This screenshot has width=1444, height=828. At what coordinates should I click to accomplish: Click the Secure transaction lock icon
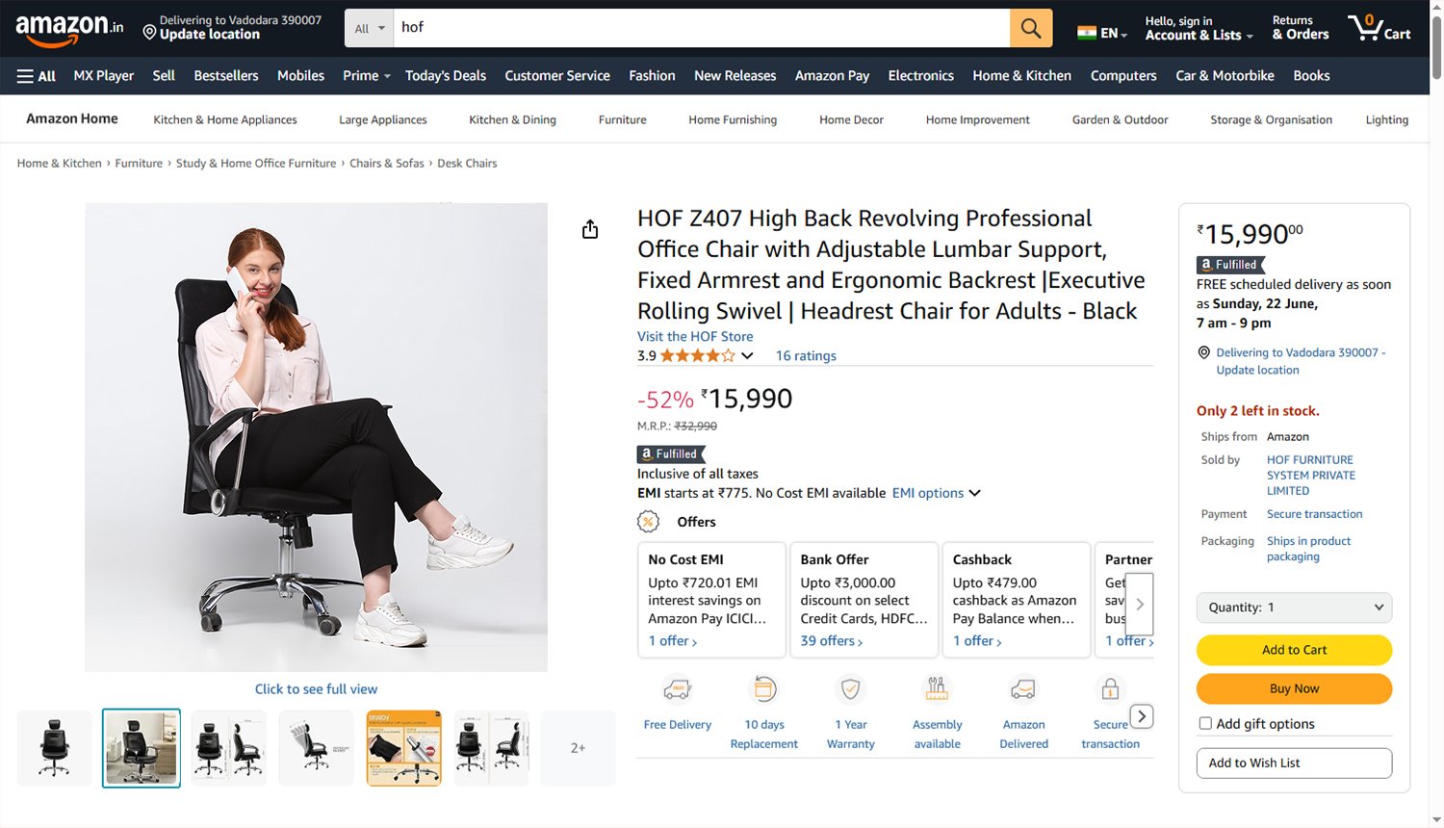1110,688
